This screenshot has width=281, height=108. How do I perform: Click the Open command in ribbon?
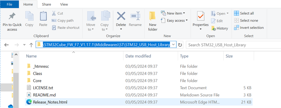(x=220, y=13)
